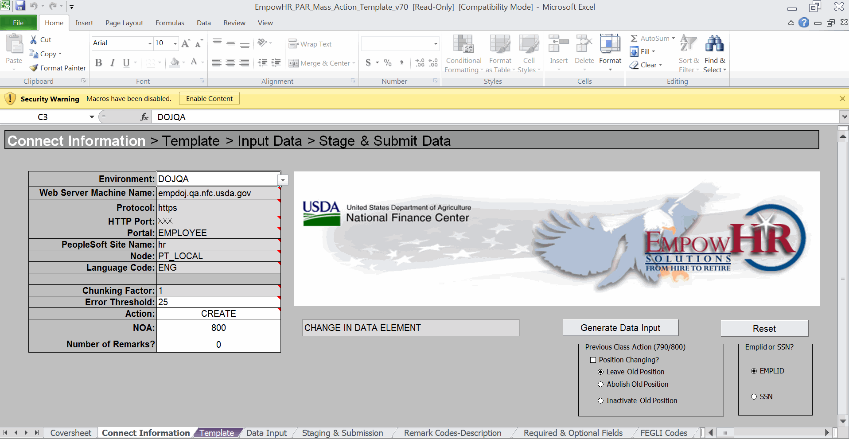Viewport: 849px width, 439px height.
Task: Click the Align Text Left icon
Action: [216, 63]
